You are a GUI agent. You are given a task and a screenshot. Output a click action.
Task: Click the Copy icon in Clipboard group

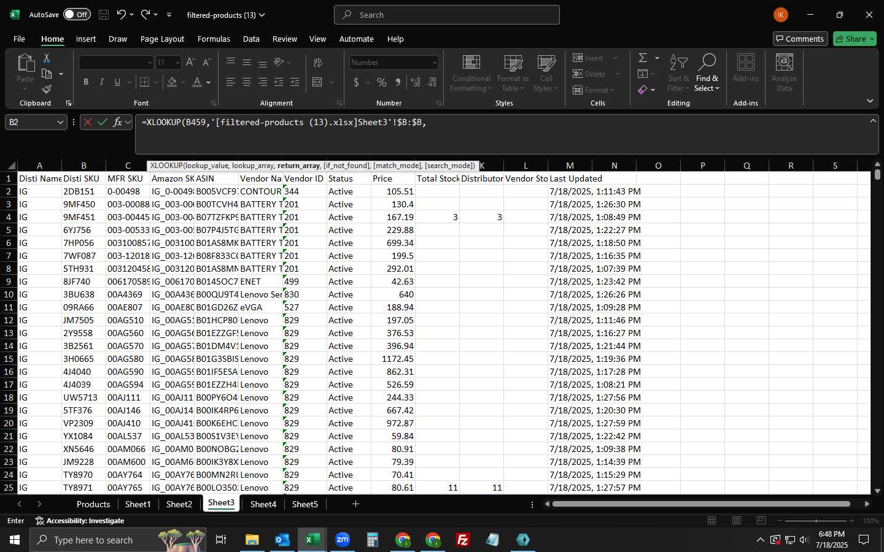[47, 74]
